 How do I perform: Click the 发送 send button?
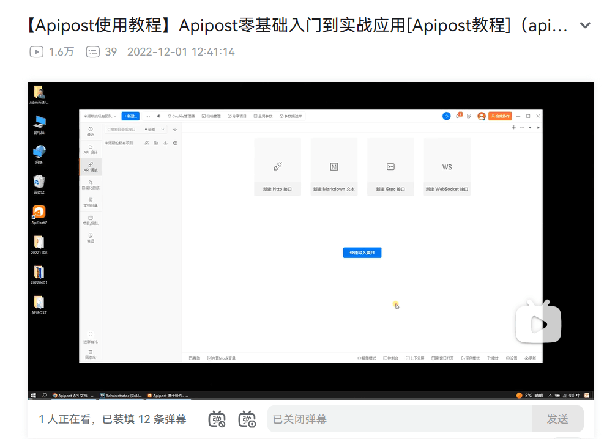(557, 419)
